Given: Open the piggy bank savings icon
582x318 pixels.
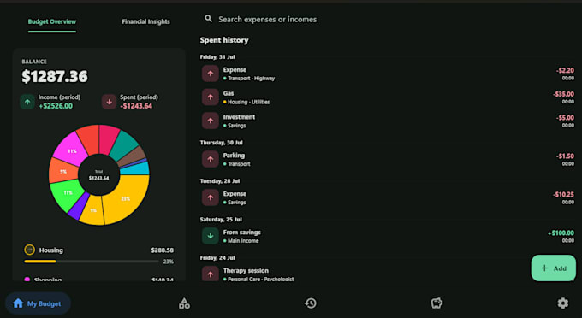Looking at the screenshot, I should 436,303.
